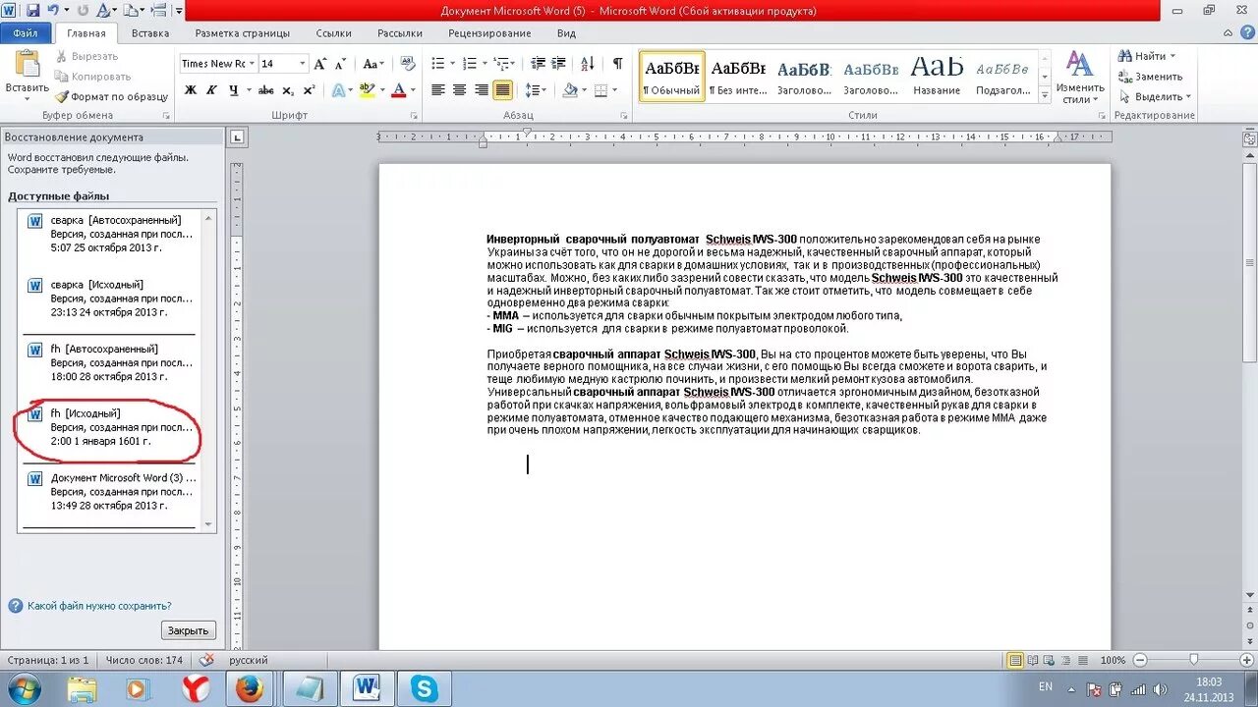Click the Borders grid icon
The width and height of the screenshot is (1258, 707).
[x=600, y=90]
